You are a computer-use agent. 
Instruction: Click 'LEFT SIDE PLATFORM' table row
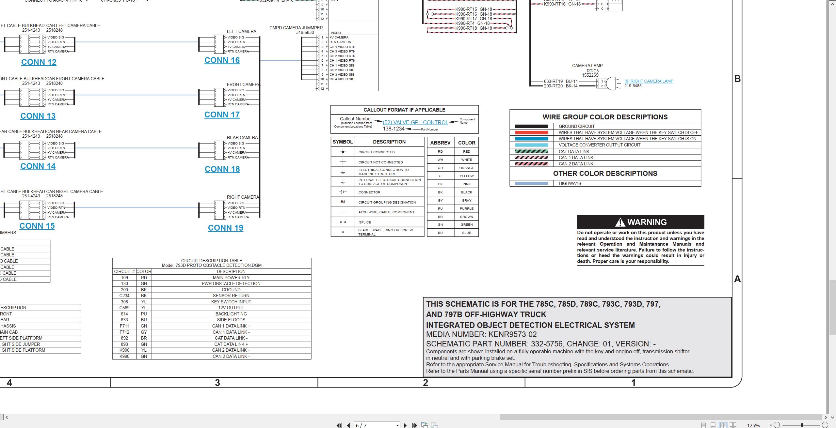point(40,338)
